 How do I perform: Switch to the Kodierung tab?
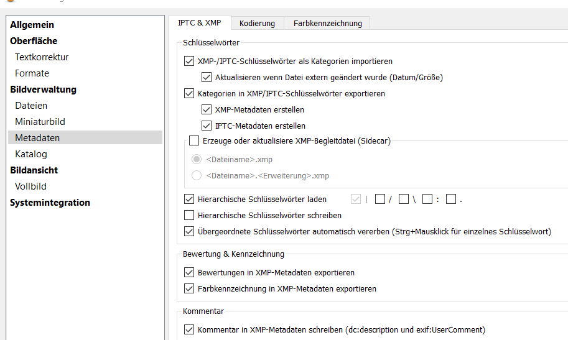[x=257, y=23]
